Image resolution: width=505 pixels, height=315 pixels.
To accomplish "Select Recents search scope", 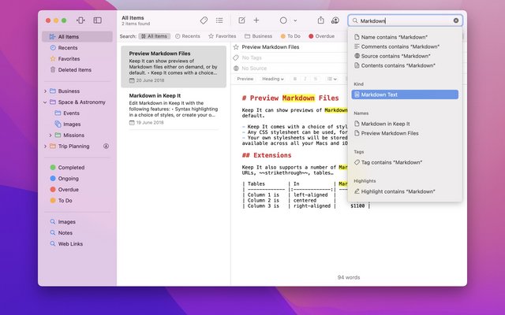I will point(188,36).
